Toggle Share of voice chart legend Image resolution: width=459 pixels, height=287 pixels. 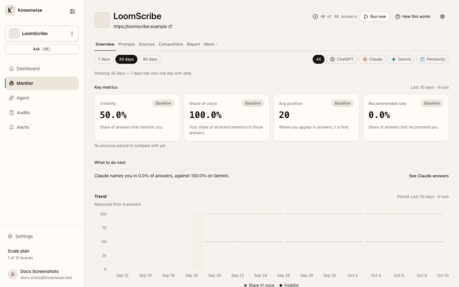(259, 285)
